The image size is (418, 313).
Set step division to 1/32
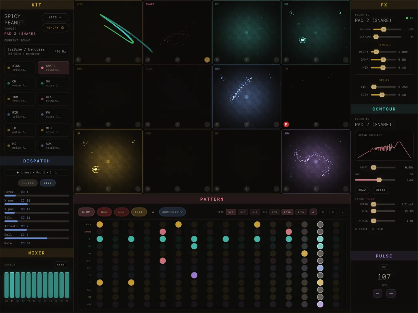click(x=301, y=212)
